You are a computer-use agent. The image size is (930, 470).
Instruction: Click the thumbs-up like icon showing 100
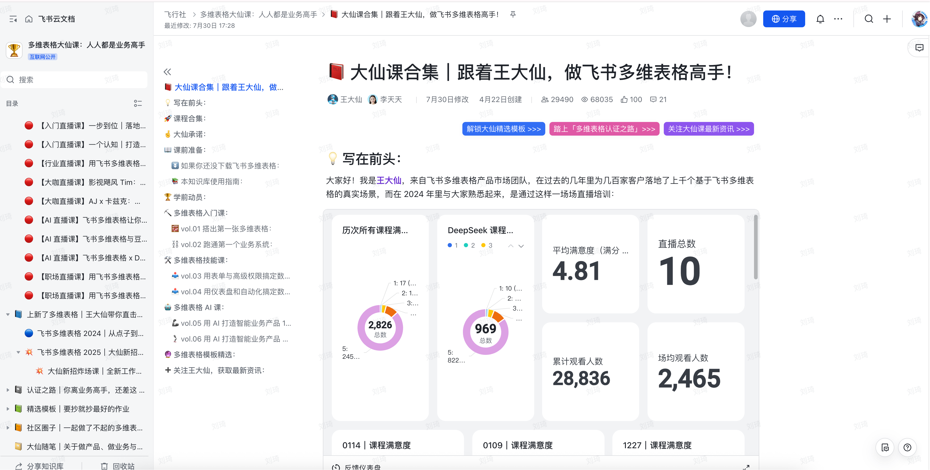click(624, 100)
